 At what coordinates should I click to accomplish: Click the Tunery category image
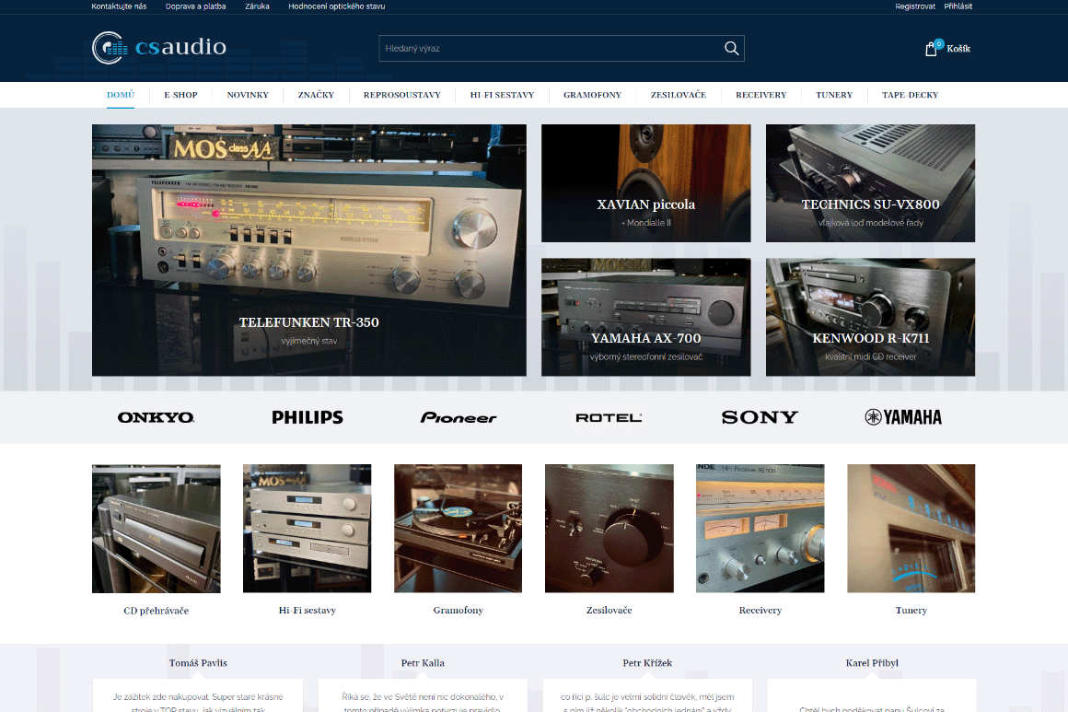click(x=911, y=529)
